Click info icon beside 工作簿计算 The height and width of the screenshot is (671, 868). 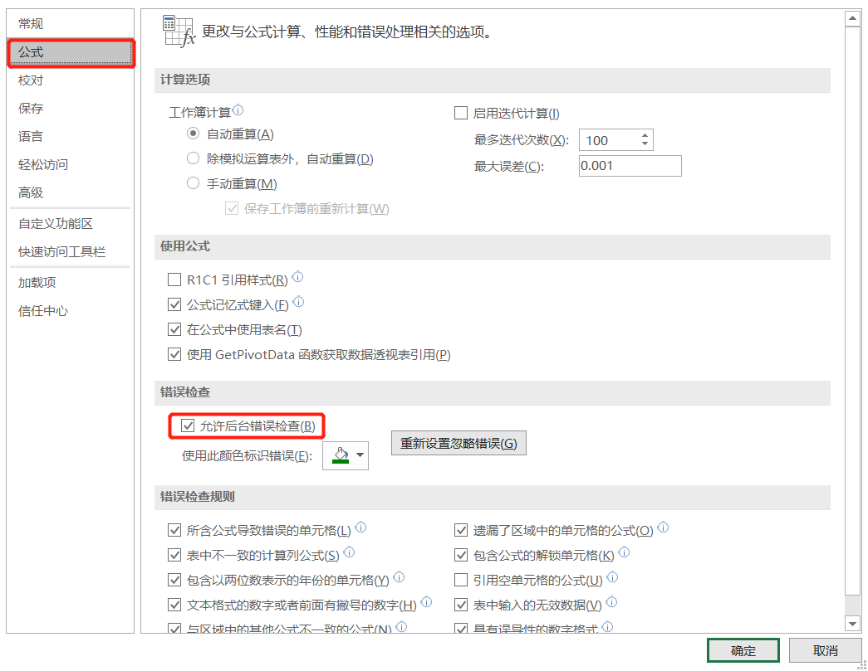pos(238,110)
